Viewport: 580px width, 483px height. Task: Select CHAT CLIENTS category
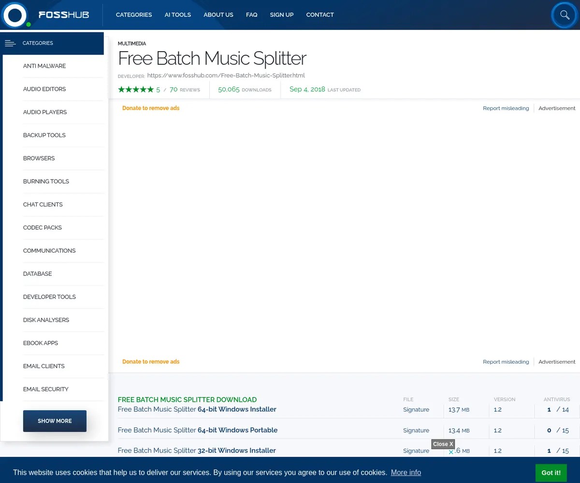[x=43, y=205]
